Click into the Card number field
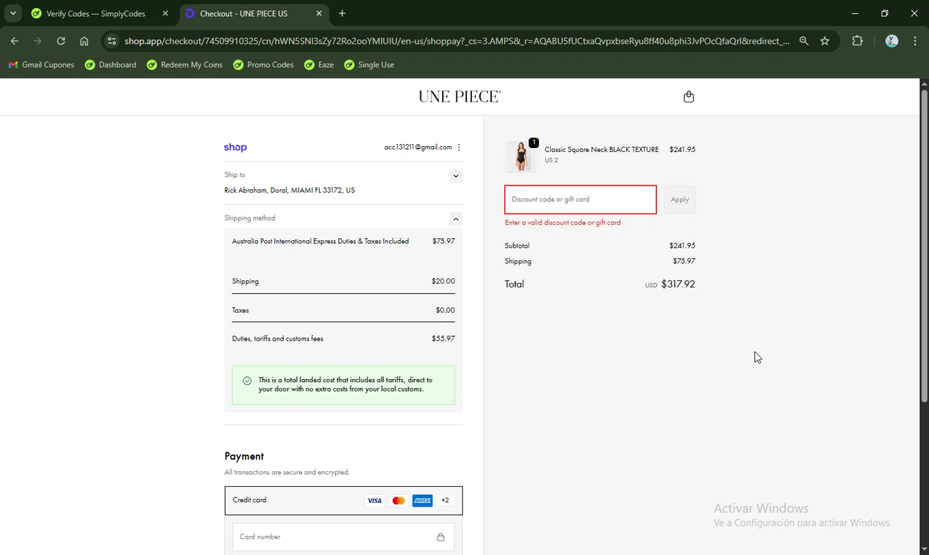929x555 pixels. pyautogui.click(x=343, y=537)
